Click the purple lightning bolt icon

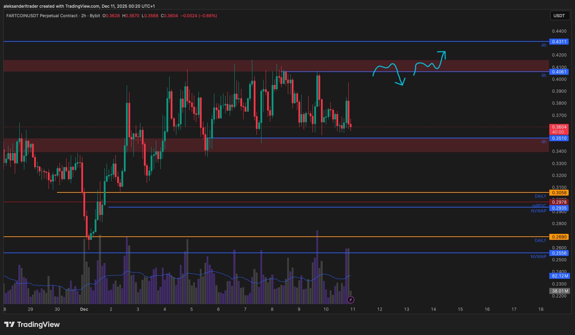(350, 300)
